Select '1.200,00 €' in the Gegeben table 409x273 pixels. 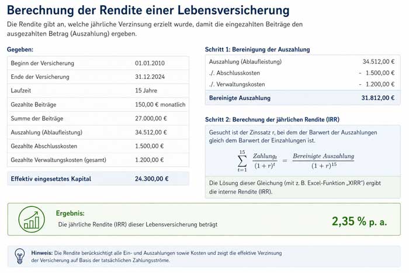pyautogui.click(x=149, y=160)
